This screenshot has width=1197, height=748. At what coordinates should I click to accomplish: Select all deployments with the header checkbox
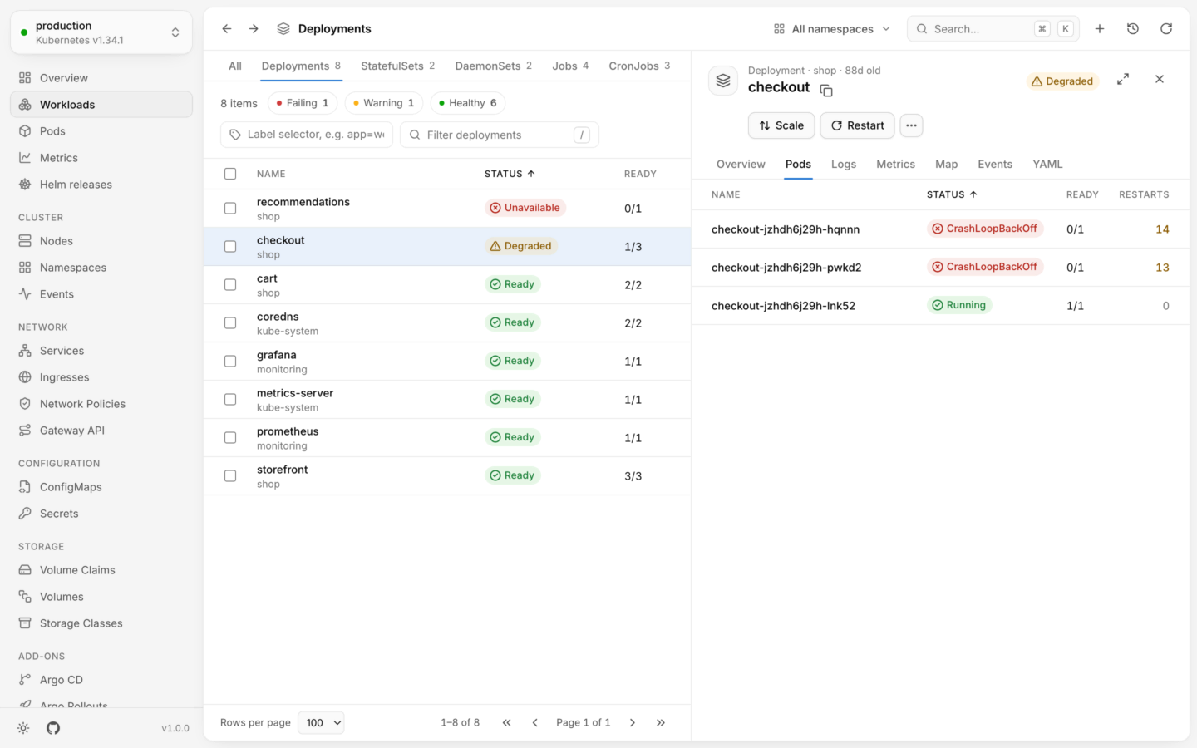click(230, 174)
